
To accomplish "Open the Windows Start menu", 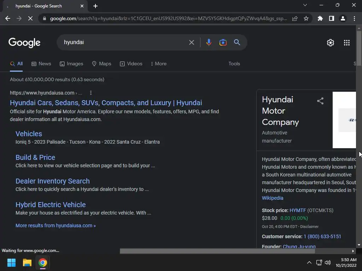I will pos(11,263).
